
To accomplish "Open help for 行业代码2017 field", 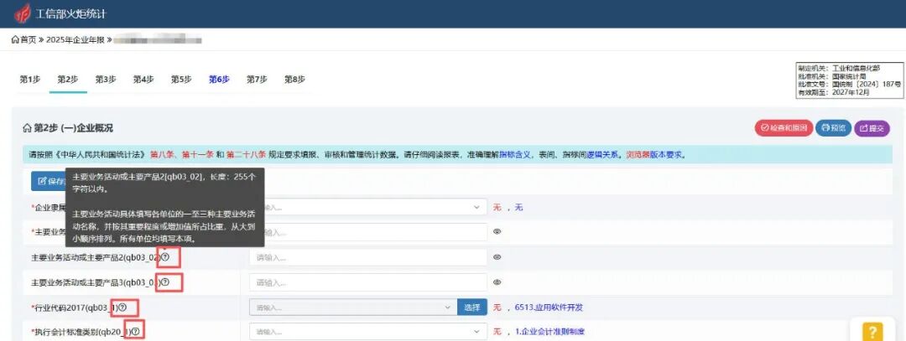I will click(122, 307).
